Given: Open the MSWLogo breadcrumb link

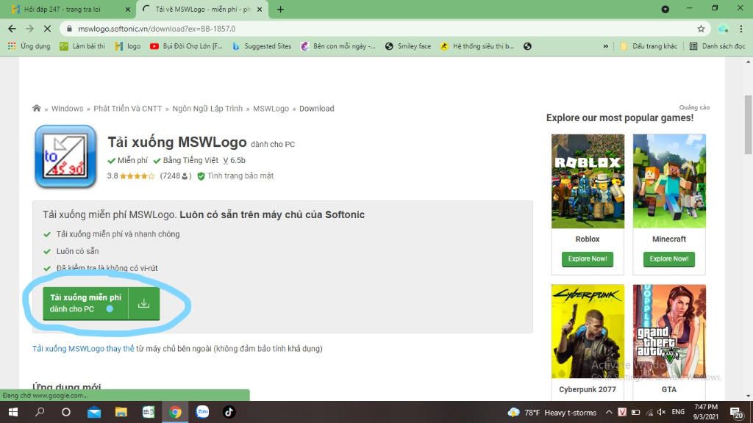Looking at the screenshot, I should pos(271,109).
